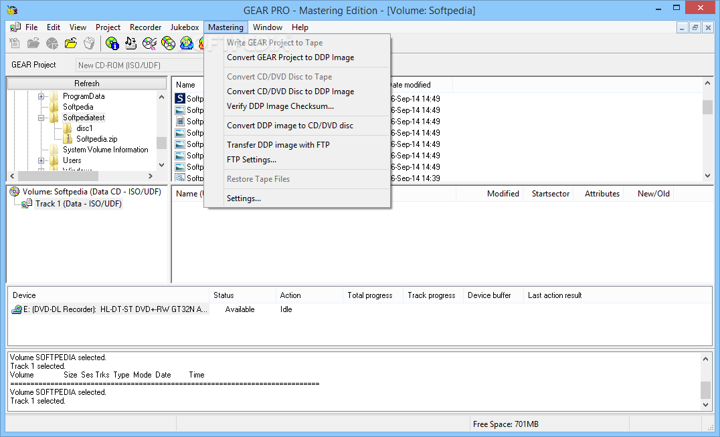This screenshot has height=437, width=720.
Task: Click the disc with blue tray icon
Action: point(187,43)
